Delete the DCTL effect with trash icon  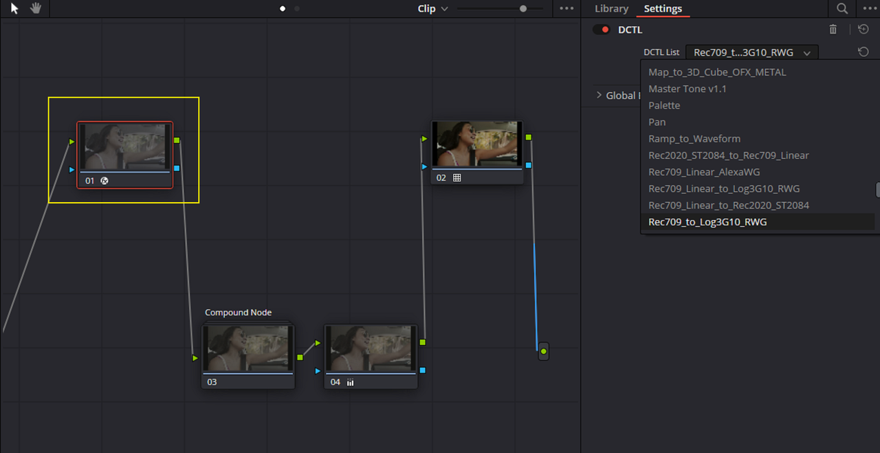pyautogui.click(x=833, y=30)
